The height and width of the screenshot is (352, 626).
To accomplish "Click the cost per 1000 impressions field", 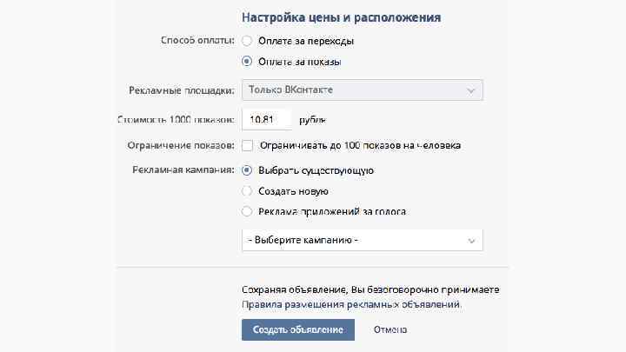I will [266, 118].
